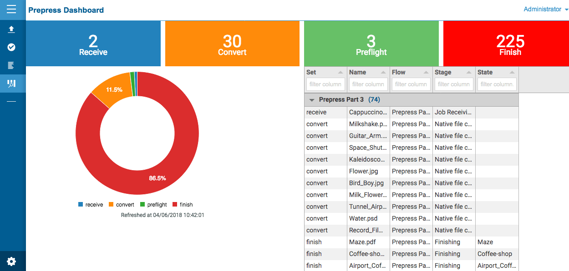Image resolution: width=569 pixels, height=271 pixels.
Task: Select the Record_Fil... name cell
Action: (x=368, y=230)
